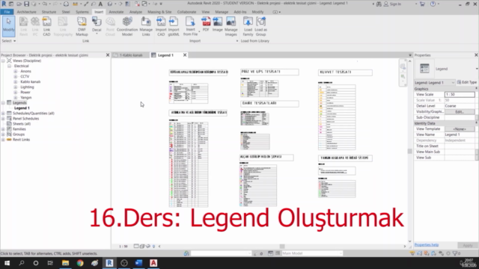Switch to the View ribbon tab
Image resolution: width=479 pixels, height=269 pixels.
[x=206, y=12]
